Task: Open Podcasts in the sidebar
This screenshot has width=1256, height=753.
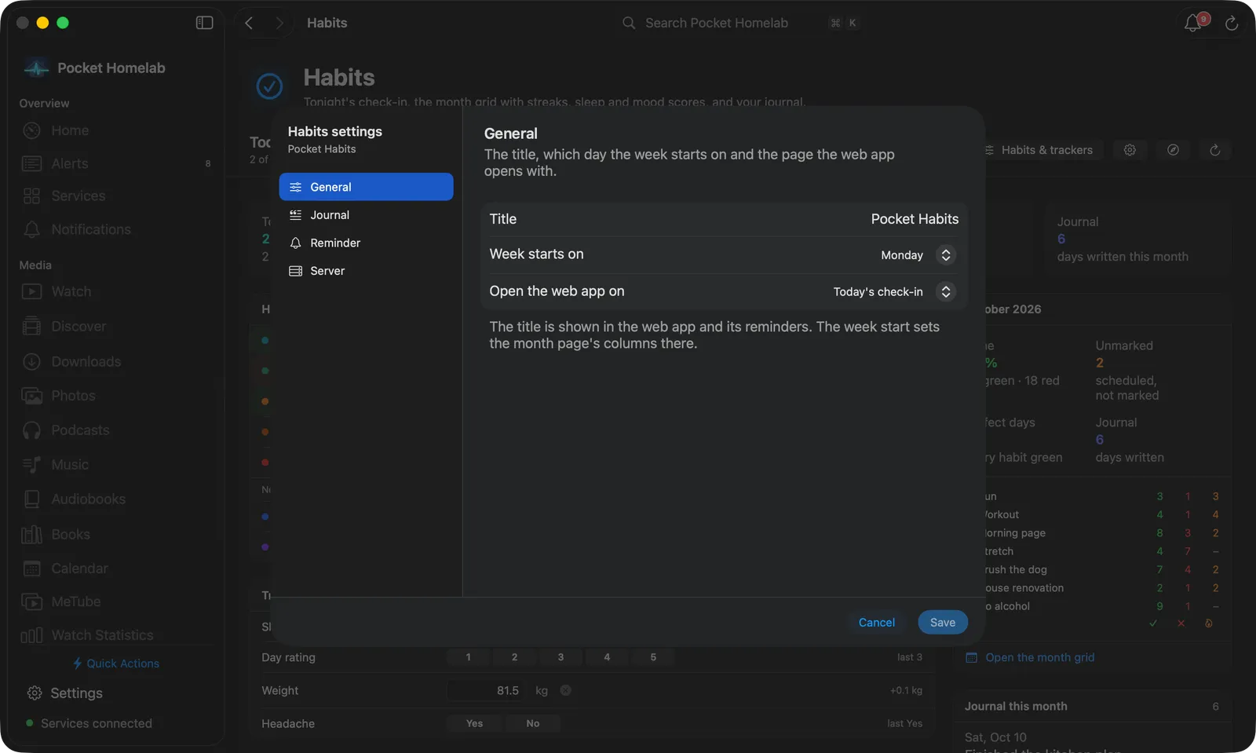Action: [116, 430]
